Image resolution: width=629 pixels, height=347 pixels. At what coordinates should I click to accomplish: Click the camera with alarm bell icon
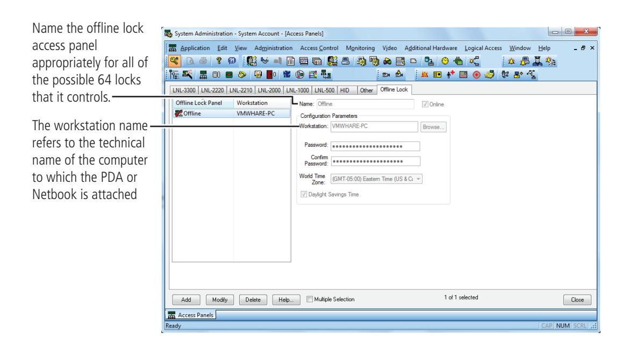(399, 74)
